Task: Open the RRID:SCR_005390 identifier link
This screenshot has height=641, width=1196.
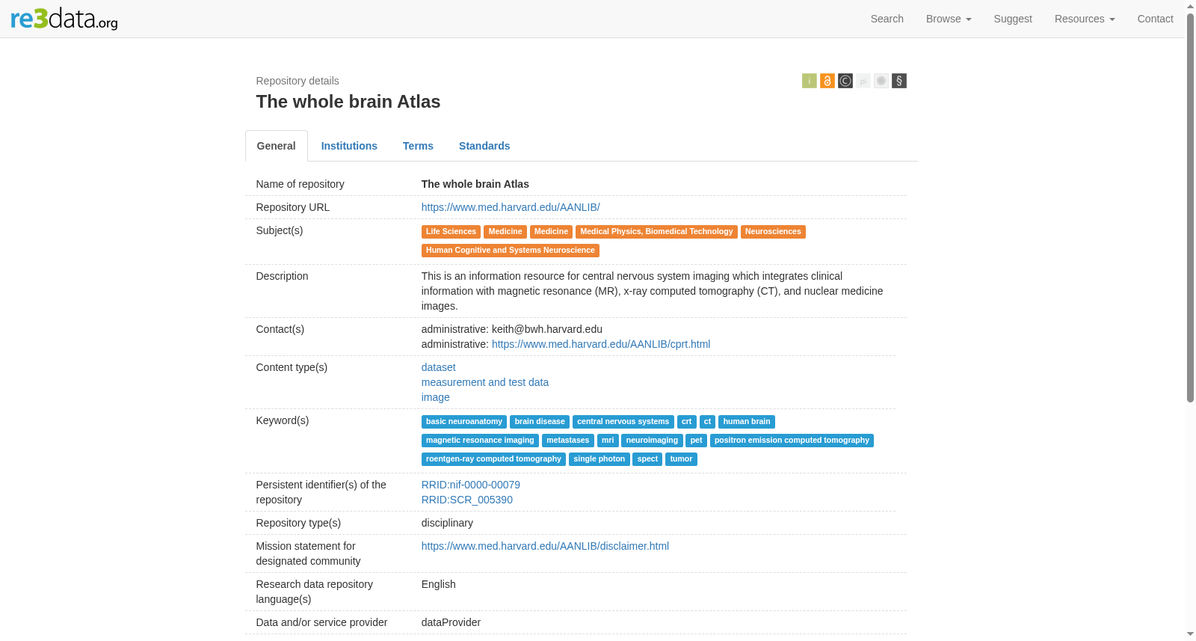Action: (x=467, y=500)
